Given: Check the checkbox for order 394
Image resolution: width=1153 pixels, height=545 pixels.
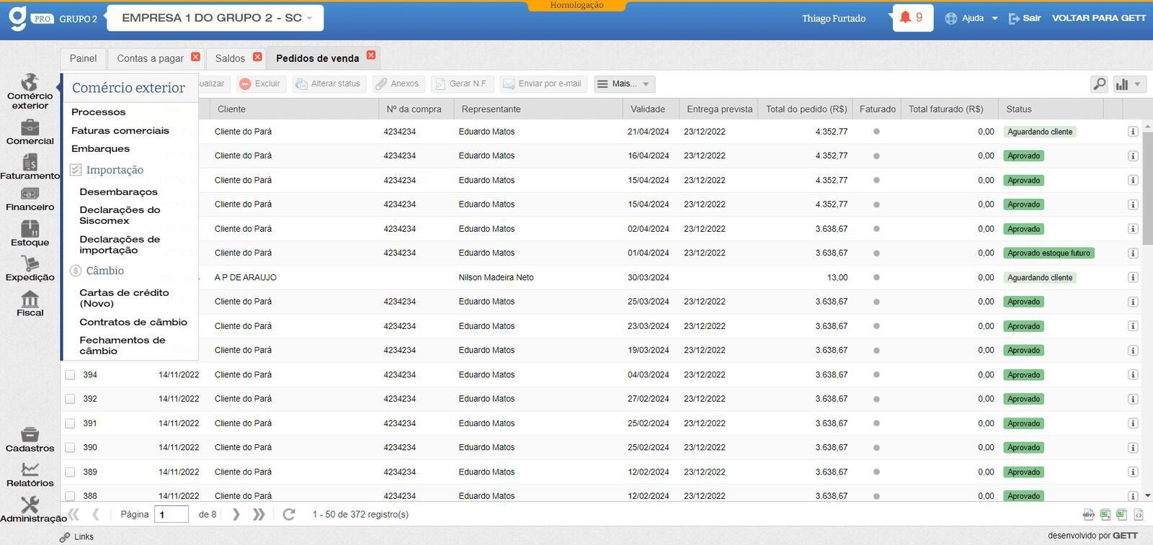Looking at the screenshot, I should pos(70,374).
